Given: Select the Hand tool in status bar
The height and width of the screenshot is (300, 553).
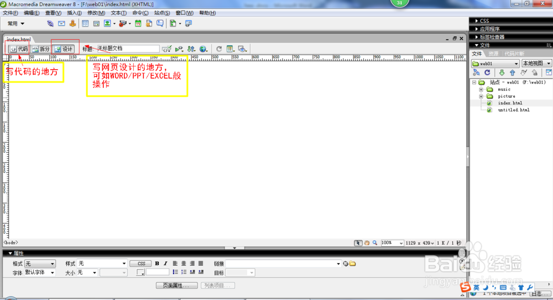Looking at the screenshot, I should click(x=367, y=243).
